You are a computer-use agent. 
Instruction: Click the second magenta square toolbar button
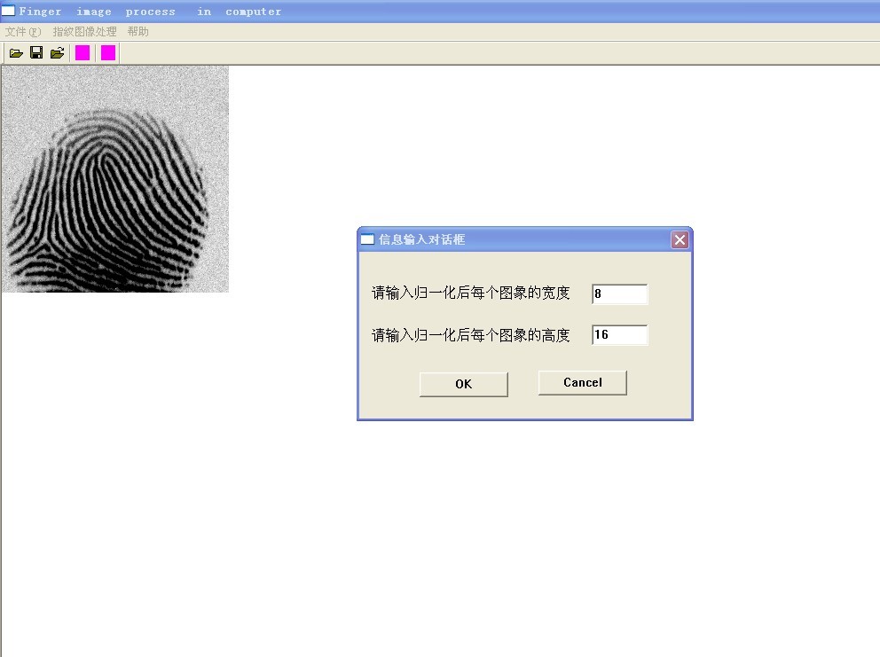coord(108,53)
